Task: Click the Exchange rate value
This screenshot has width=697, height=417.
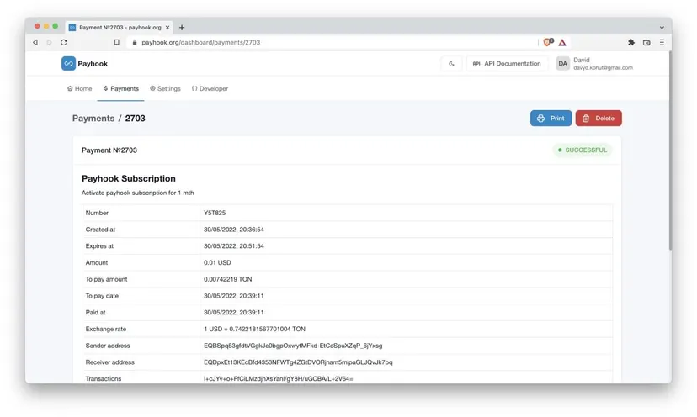Action: [255, 329]
